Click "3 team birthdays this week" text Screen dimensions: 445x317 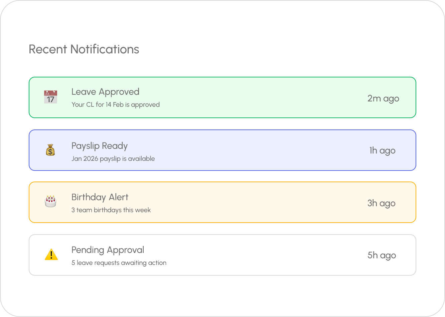click(111, 210)
